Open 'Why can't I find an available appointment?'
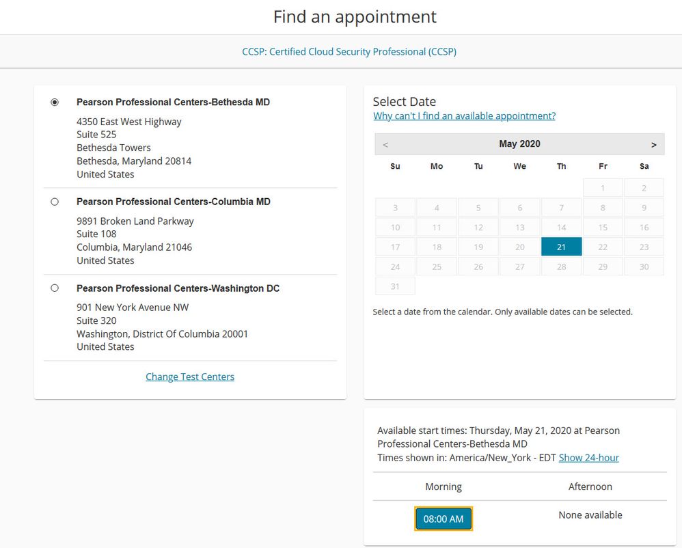This screenshot has width=682, height=548. click(x=464, y=116)
